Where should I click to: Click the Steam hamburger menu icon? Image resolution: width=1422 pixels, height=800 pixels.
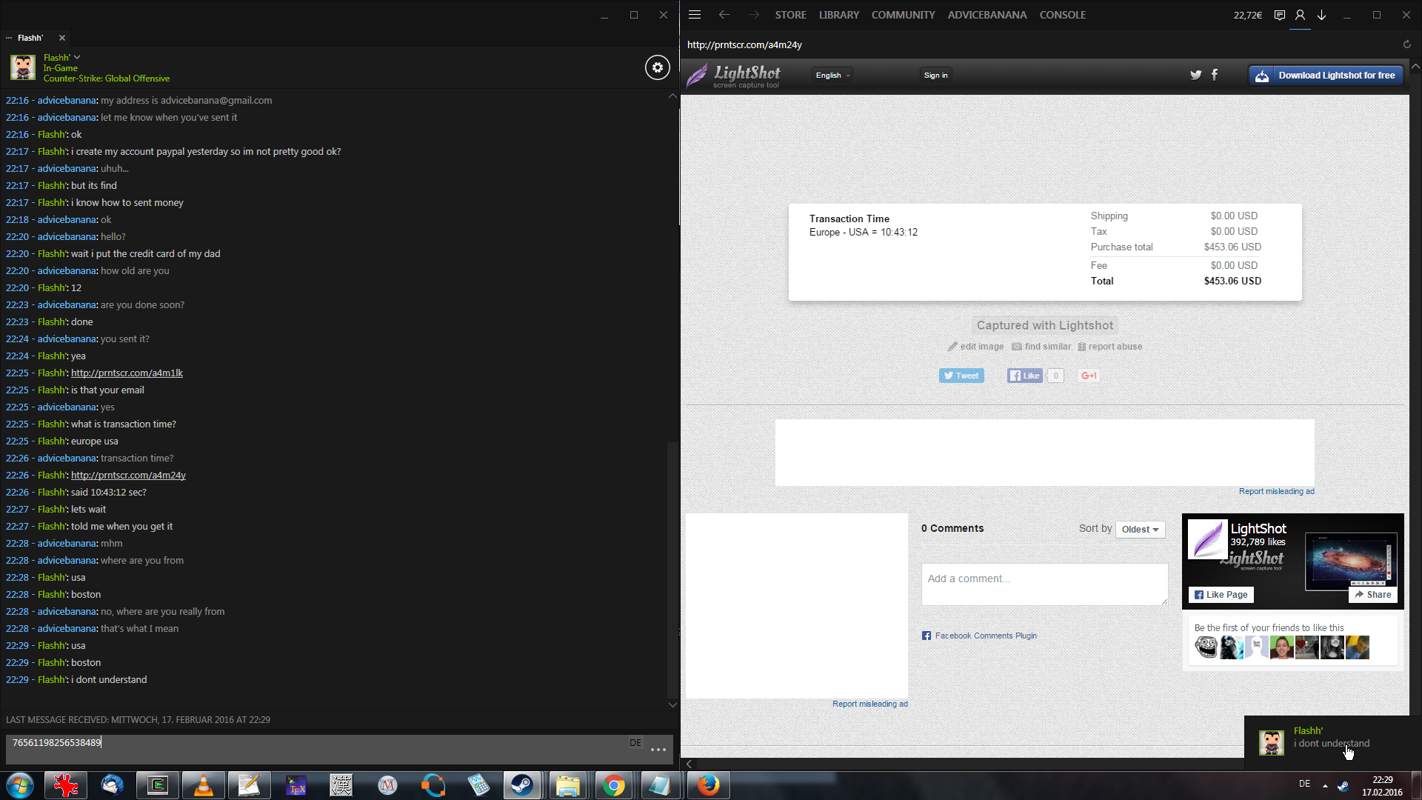tap(694, 15)
